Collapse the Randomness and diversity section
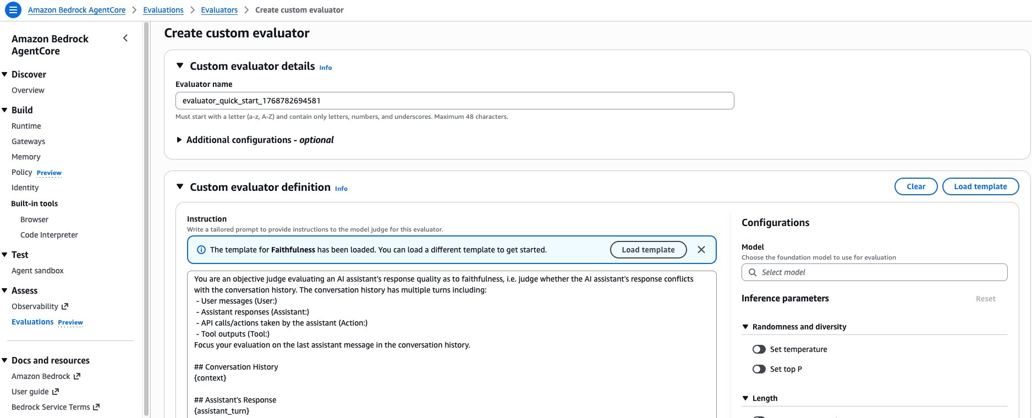 (x=745, y=327)
